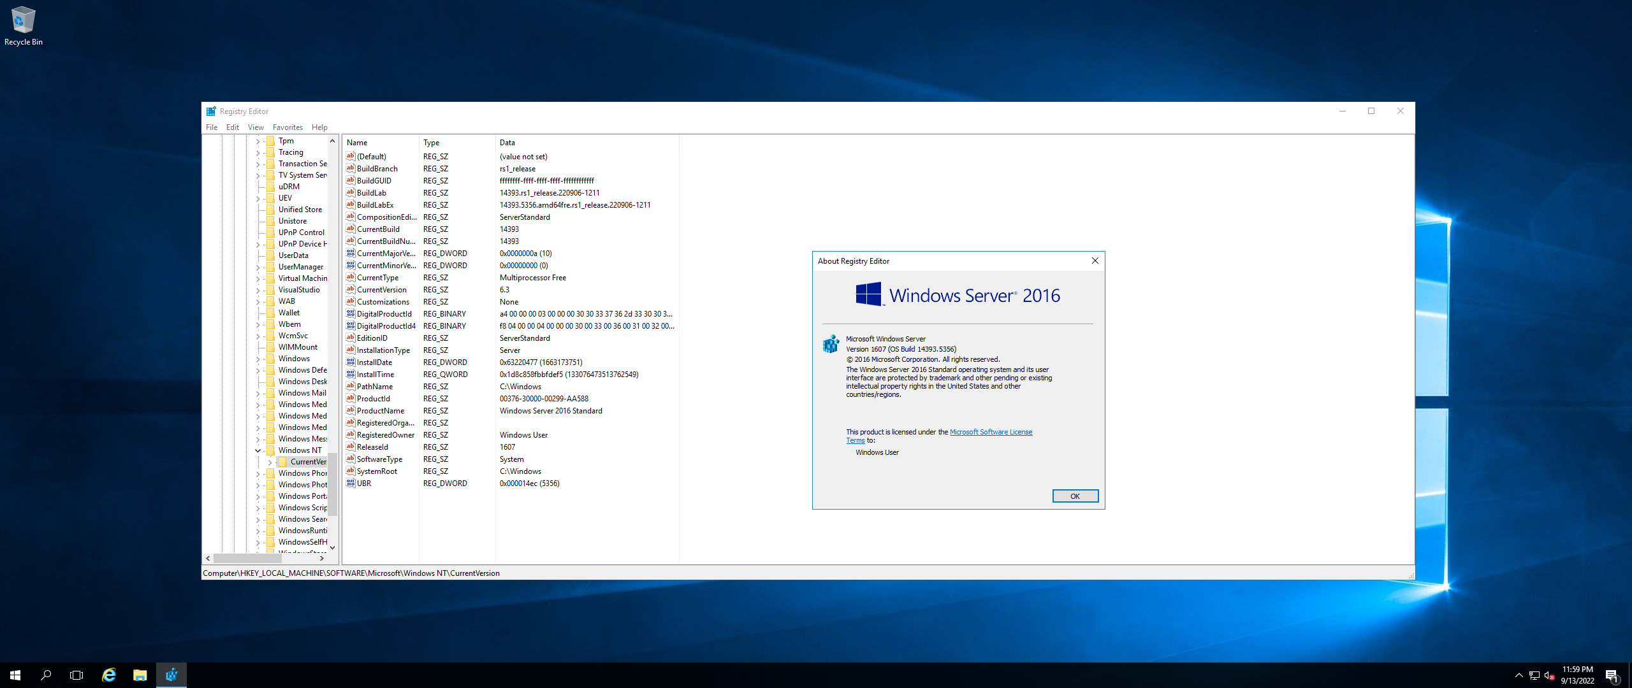Select the EditionID value name
Screen dimensions: 1632x688
[x=372, y=338]
